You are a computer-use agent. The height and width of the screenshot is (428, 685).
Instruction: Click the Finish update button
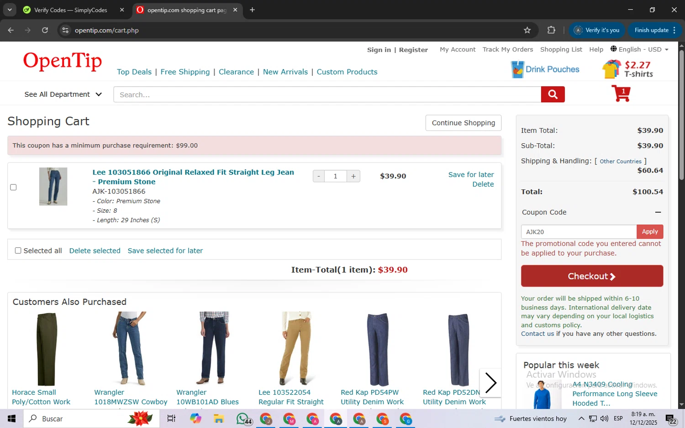pyautogui.click(x=655, y=30)
